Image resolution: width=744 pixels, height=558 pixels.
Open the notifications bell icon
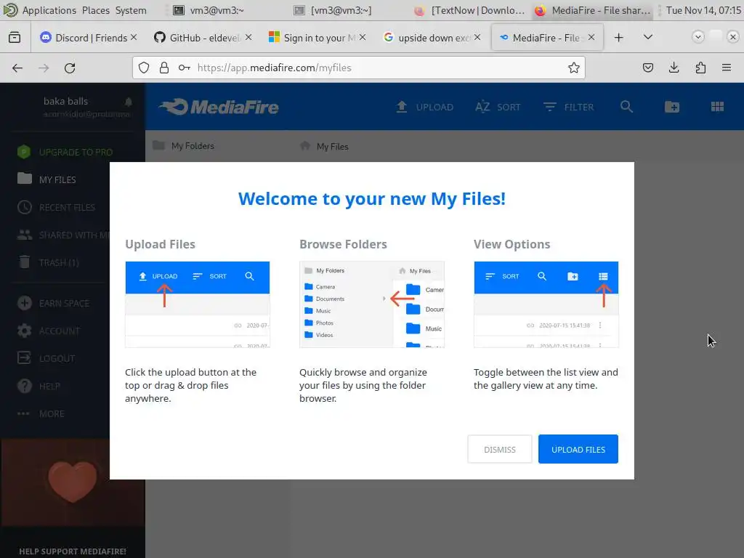tap(128, 102)
